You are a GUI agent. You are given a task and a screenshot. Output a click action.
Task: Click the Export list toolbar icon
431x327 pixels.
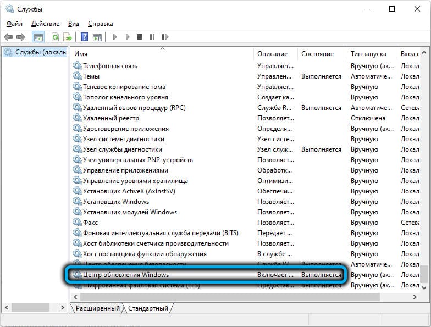coord(68,37)
